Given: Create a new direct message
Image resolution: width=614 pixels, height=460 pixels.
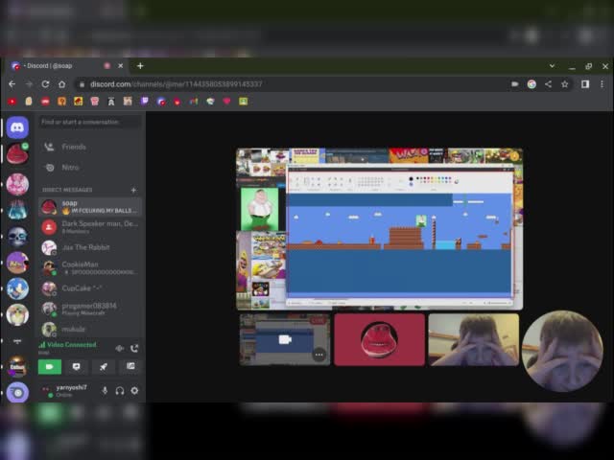Looking at the screenshot, I should coord(133,190).
